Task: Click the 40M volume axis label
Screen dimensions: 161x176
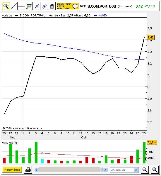Action: (x=150, y=152)
